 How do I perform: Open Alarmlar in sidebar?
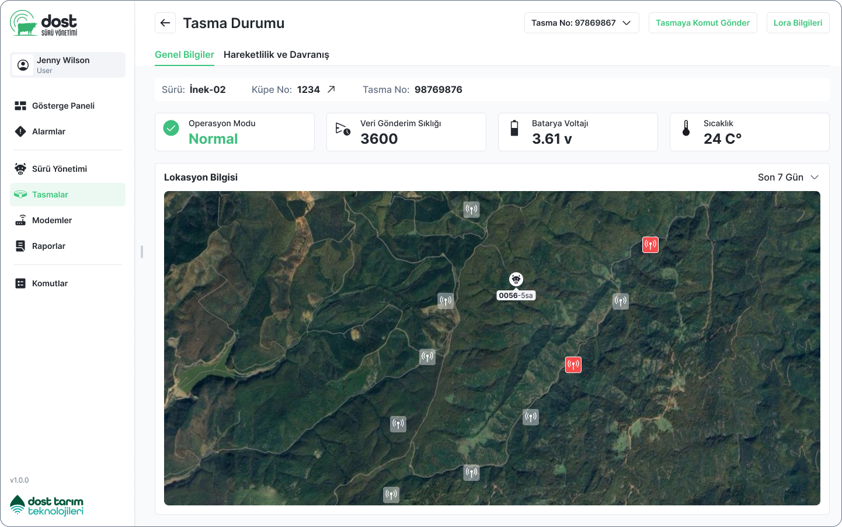(68, 131)
